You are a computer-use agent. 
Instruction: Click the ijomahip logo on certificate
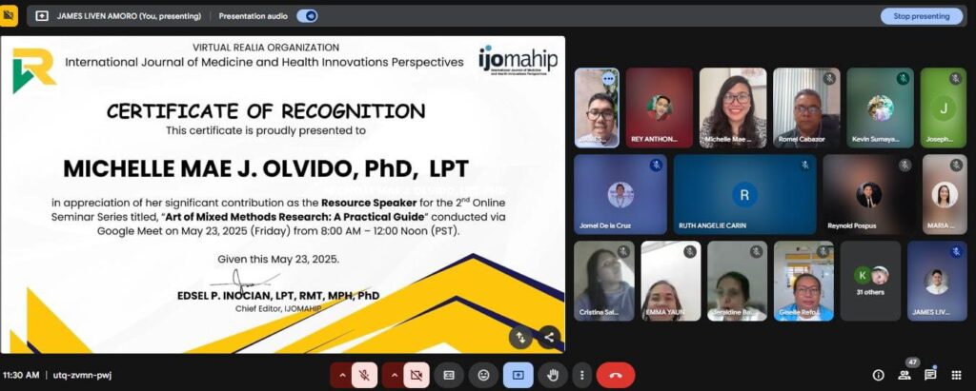coord(518,60)
